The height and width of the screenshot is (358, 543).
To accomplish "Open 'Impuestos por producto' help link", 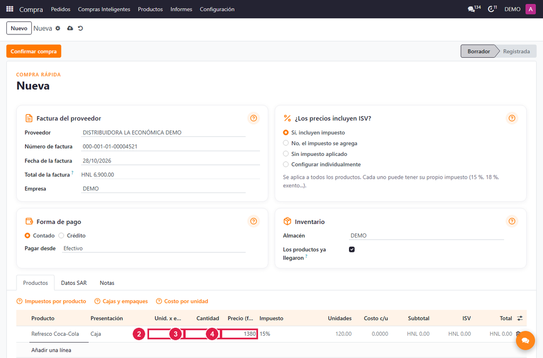I will pos(51,301).
